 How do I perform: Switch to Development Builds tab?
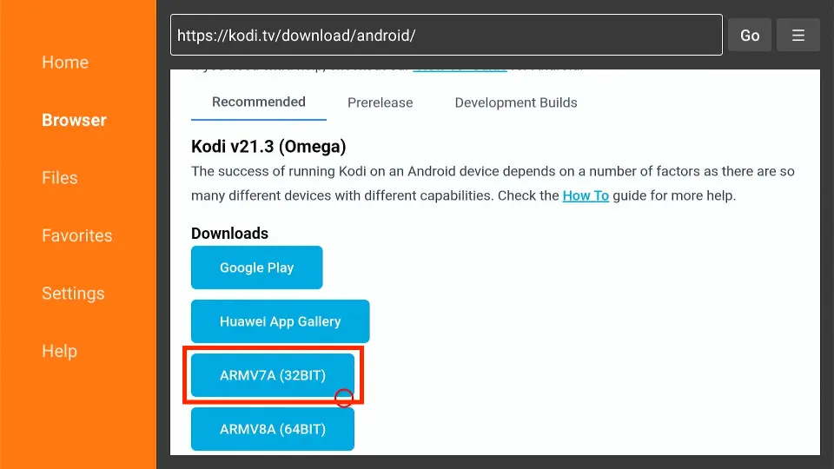tap(516, 102)
